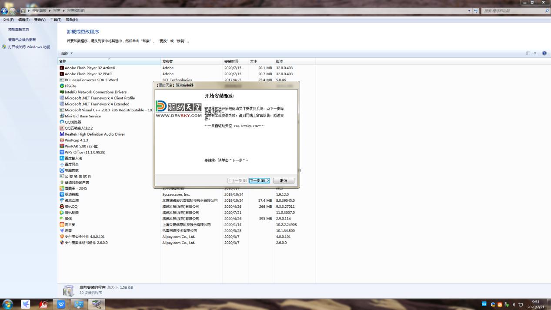Click the Adobe Flash Player 32 ActiveX icon
This screenshot has width=551, height=310.
(62, 68)
